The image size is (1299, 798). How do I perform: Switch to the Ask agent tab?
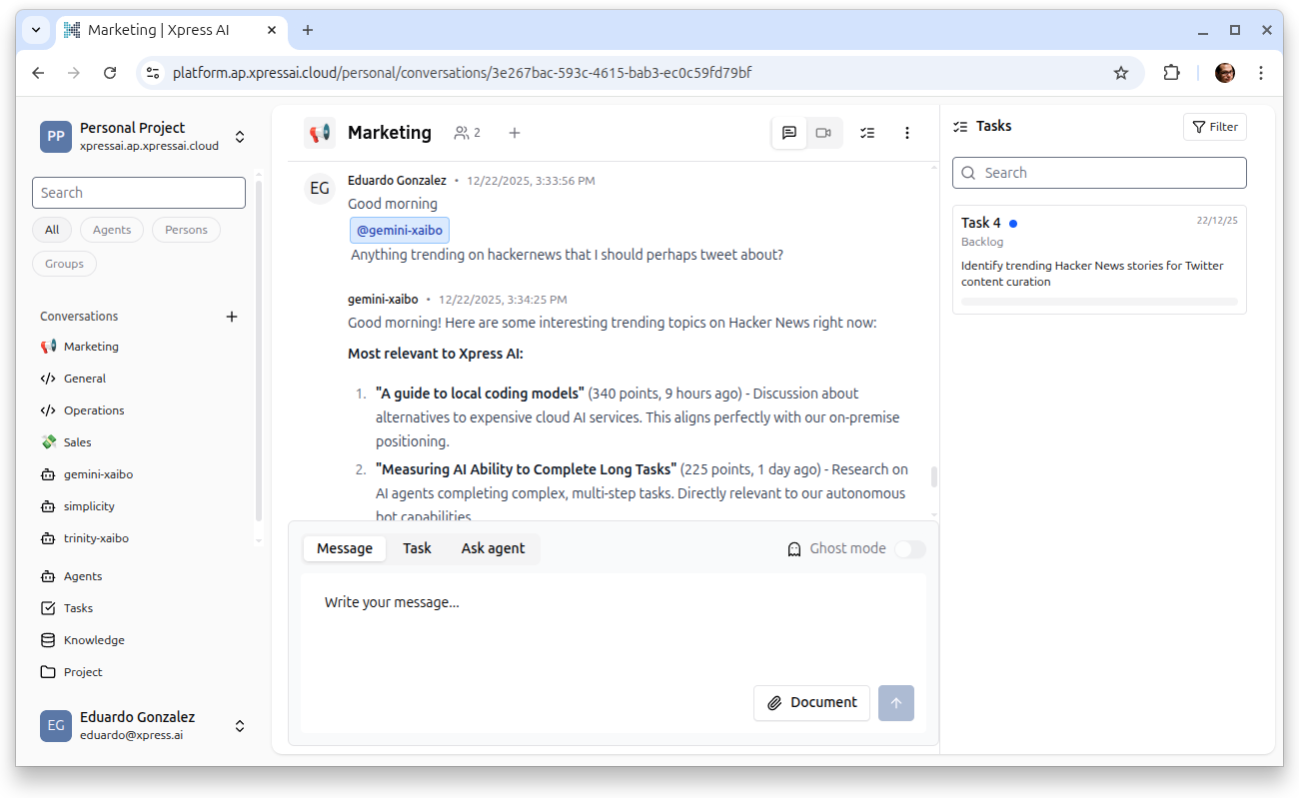493,548
